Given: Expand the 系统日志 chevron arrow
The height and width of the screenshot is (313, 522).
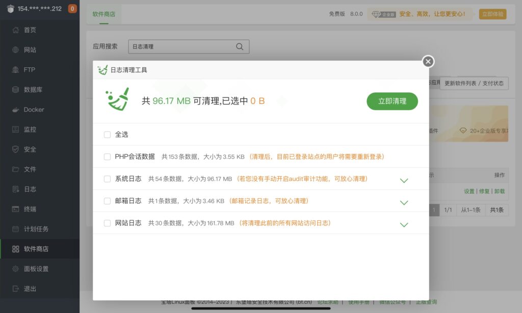Looking at the screenshot, I should tap(404, 180).
